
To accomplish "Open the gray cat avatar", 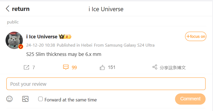I will 14,40.
